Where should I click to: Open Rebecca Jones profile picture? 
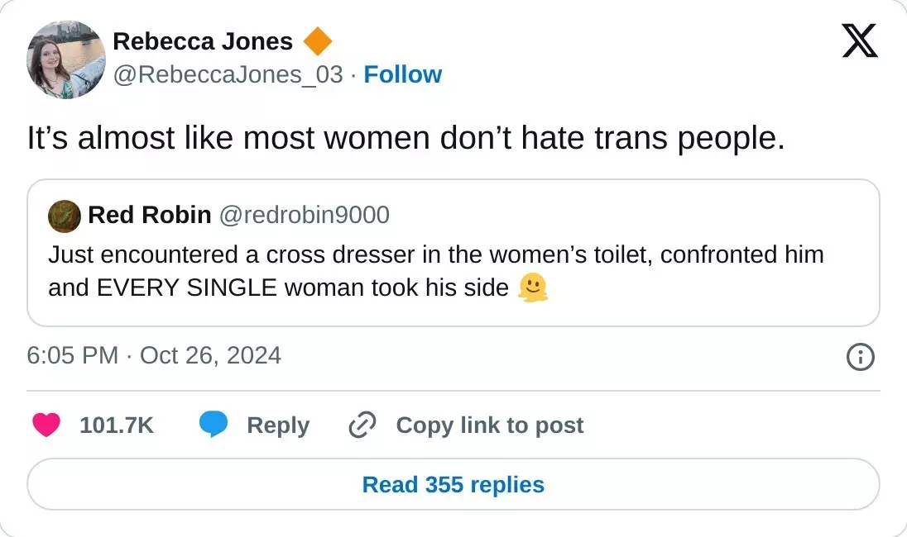66,59
